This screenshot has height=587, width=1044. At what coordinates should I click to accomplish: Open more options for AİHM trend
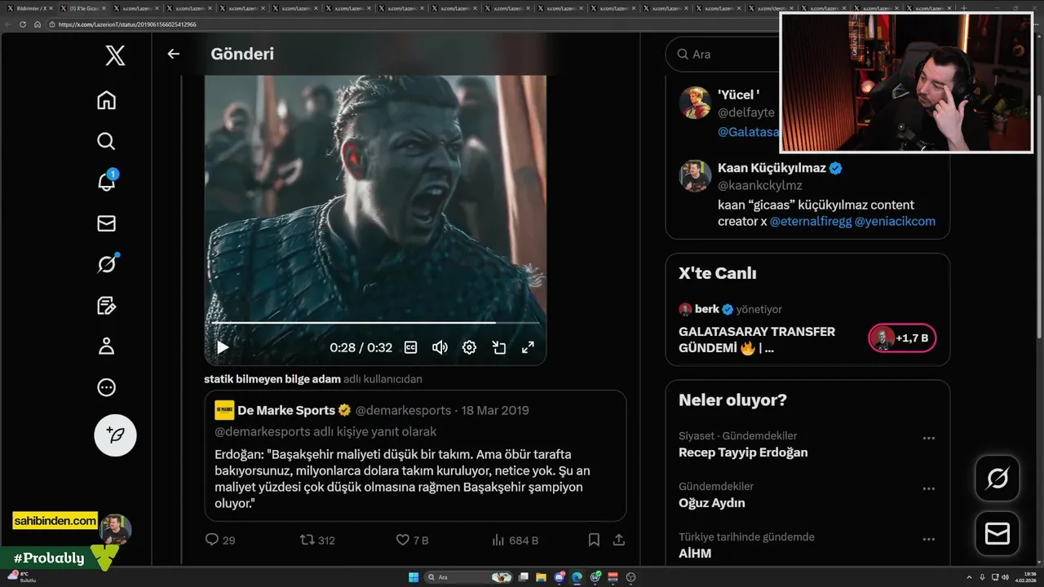928,539
